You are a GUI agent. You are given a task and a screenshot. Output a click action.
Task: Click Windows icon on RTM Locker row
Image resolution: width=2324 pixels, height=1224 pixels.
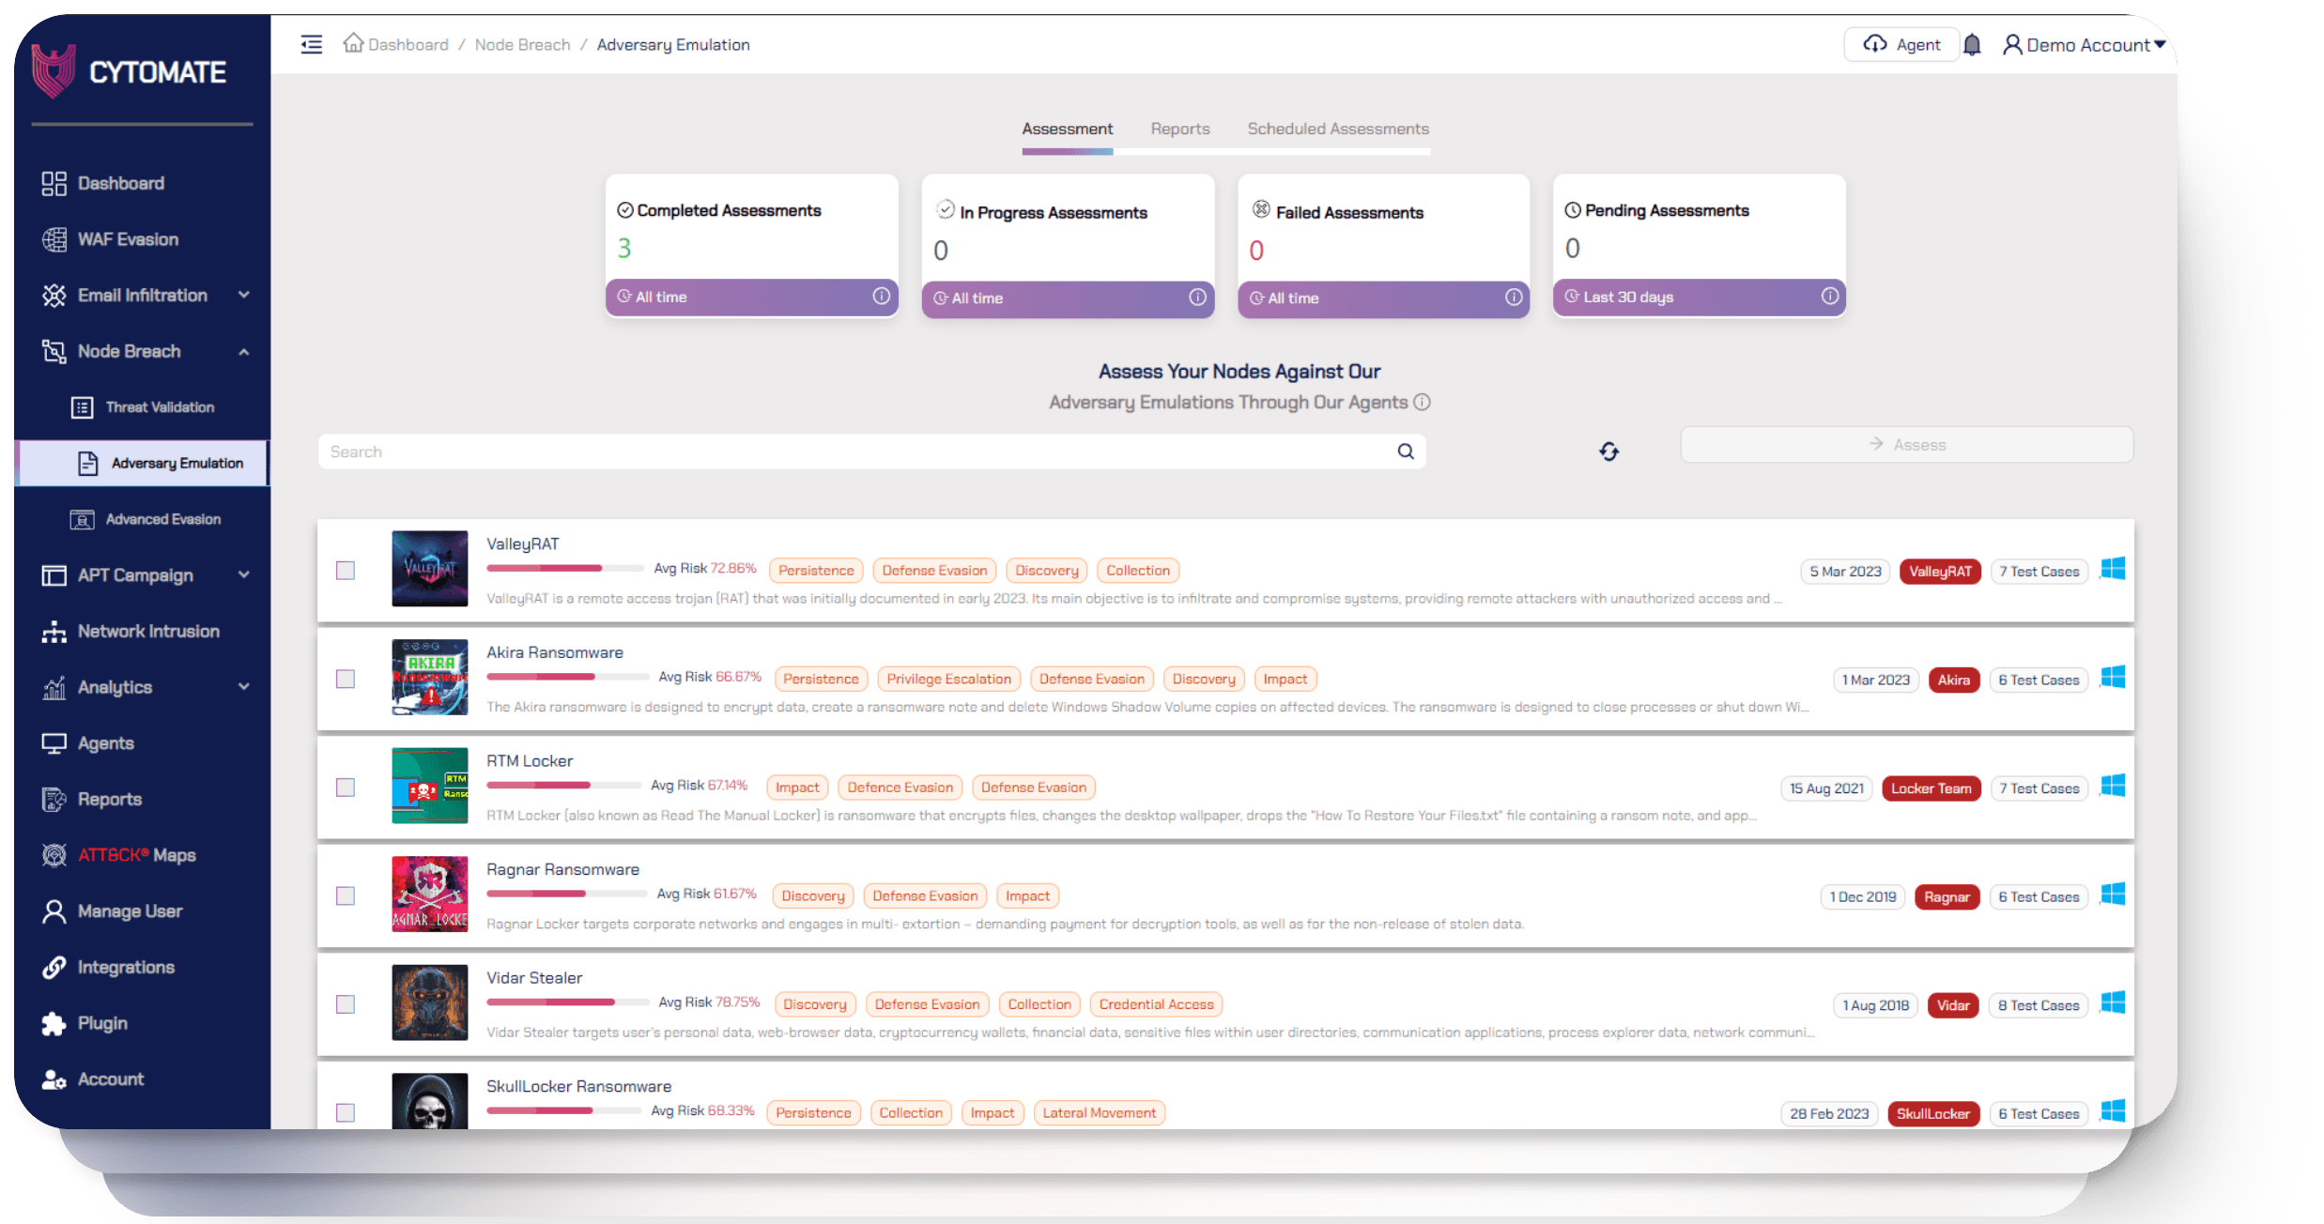point(2113,786)
